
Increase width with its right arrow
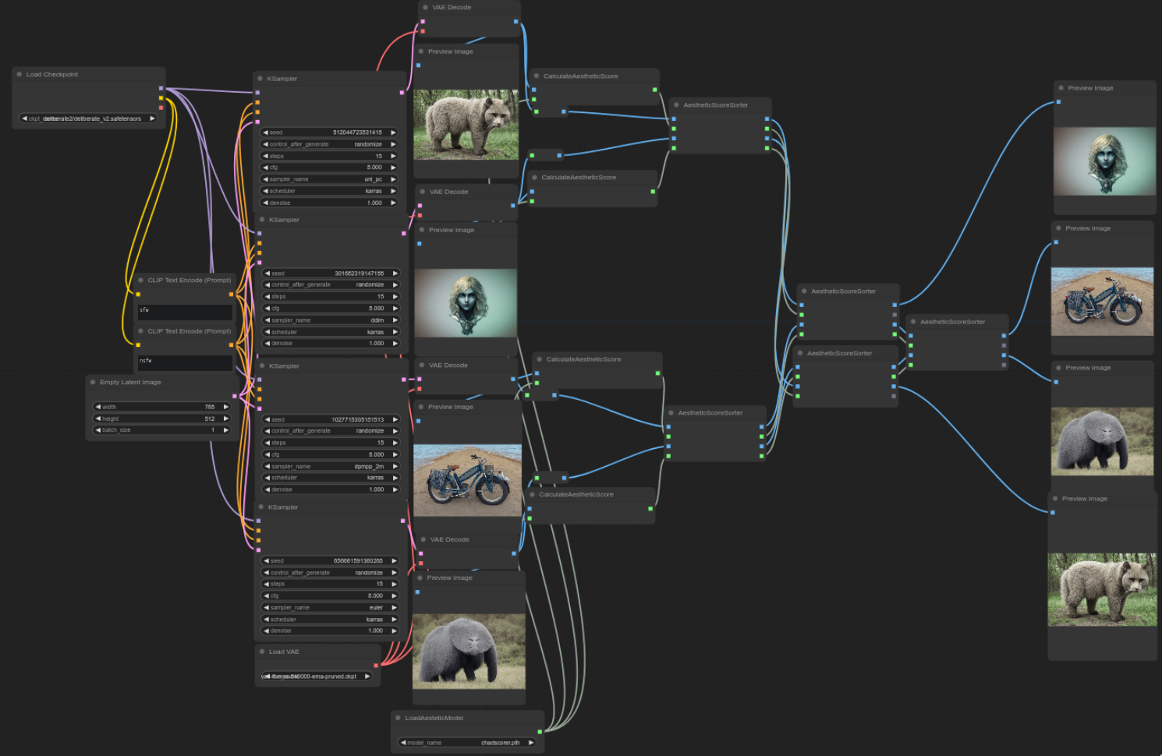coord(226,407)
